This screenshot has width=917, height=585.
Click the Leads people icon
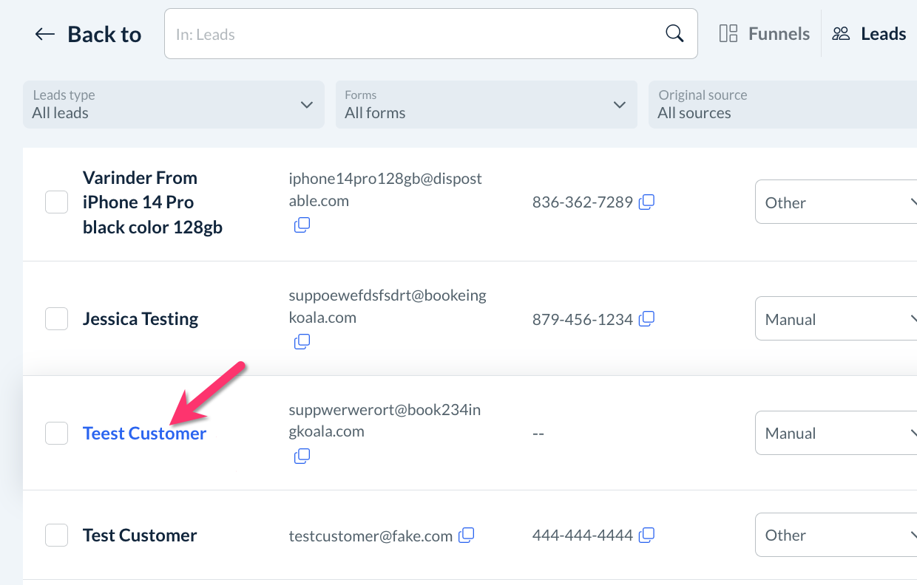tap(841, 34)
